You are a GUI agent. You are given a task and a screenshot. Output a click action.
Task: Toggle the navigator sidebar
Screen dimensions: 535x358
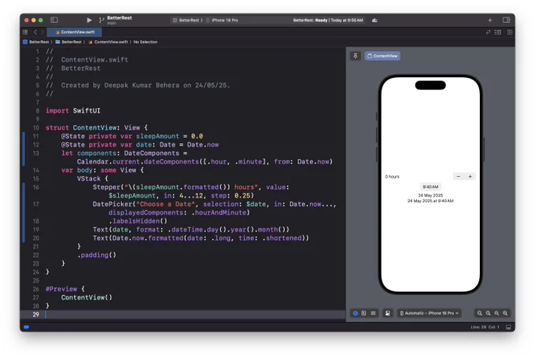pos(54,20)
